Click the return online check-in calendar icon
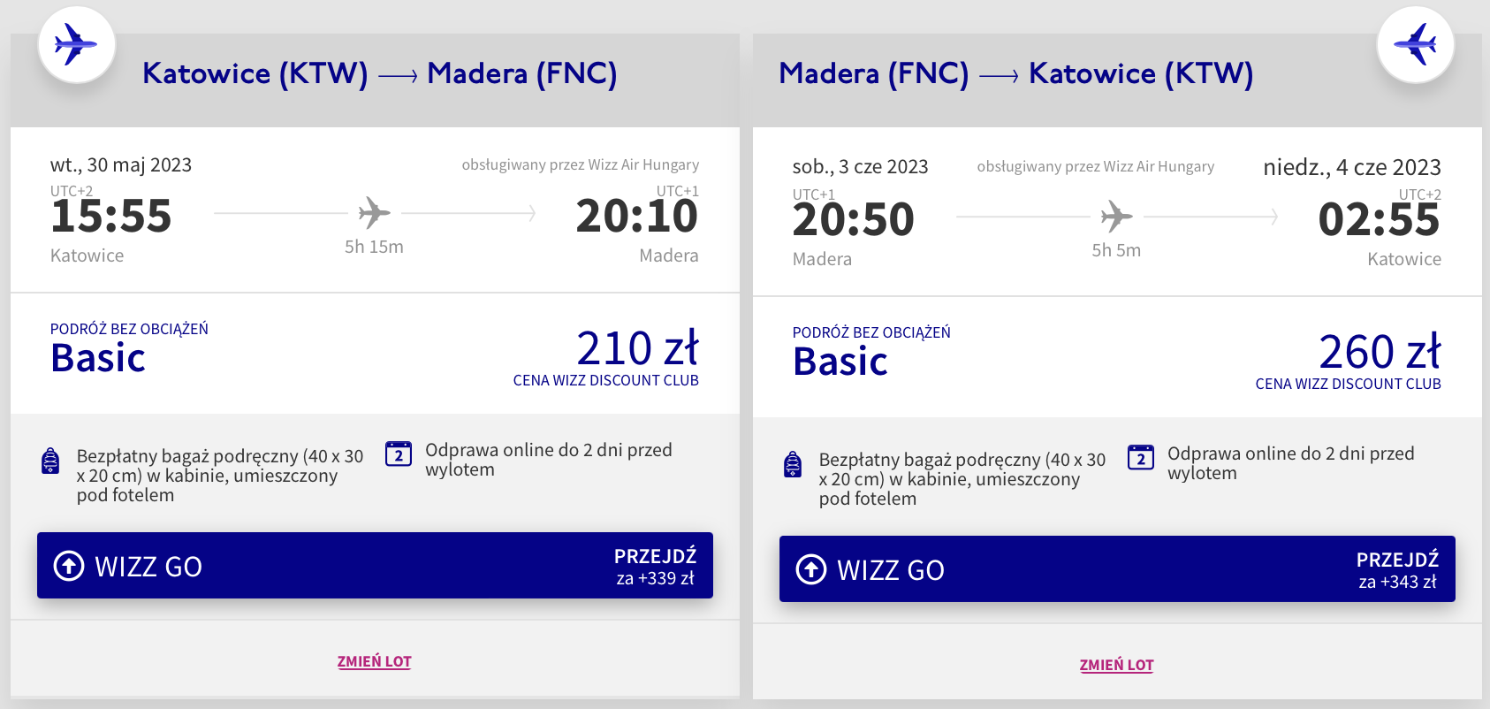The width and height of the screenshot is (1490, 709). 1141,458
